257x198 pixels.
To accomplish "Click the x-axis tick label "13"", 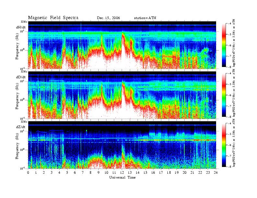I will (x=130, y=173).
